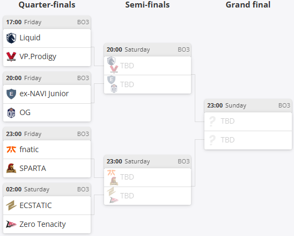
Task: Click the ECSTATIC gold logo
Action: pos(11,205)
